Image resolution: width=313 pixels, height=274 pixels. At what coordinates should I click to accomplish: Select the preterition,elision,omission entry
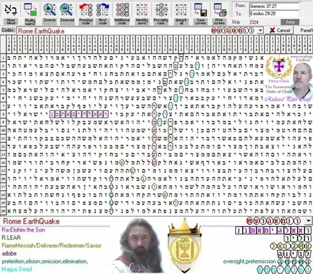(44, 261)
